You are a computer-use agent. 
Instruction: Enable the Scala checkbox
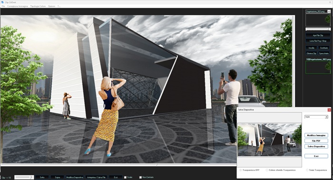pyautogui.click(x=125, y=177)
